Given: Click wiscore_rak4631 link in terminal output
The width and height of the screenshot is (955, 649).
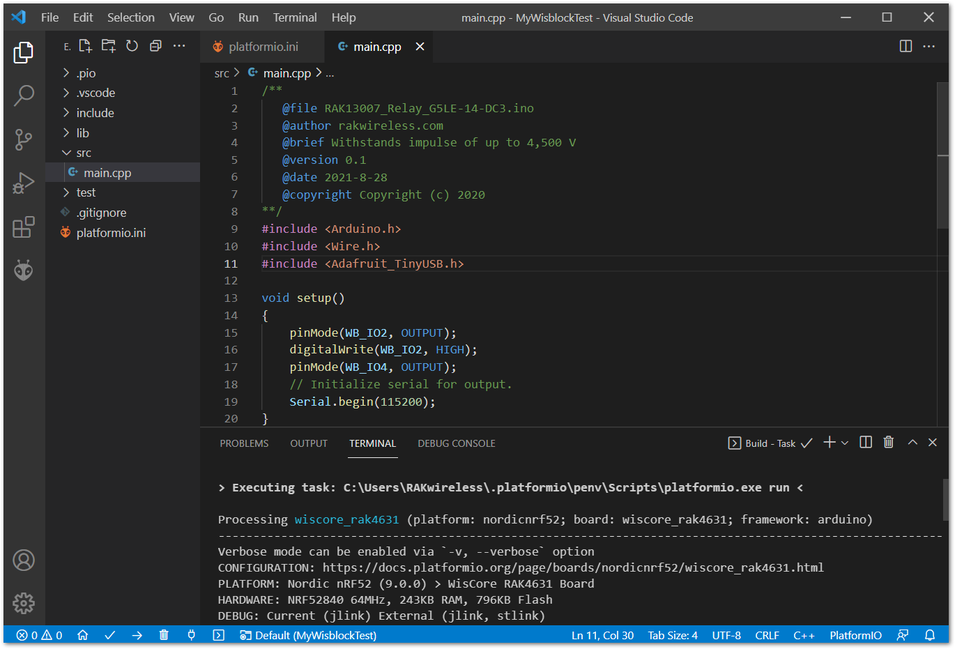Looking at the screenshot, I should pyautogui.click(x=346, y=519).
